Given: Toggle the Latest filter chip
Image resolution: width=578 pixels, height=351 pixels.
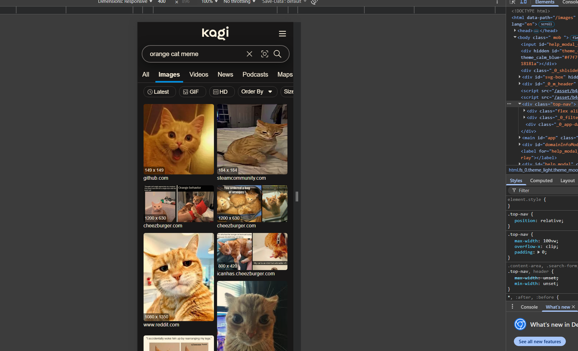Looking at the screenshot, I should click(x=159, y=92).
